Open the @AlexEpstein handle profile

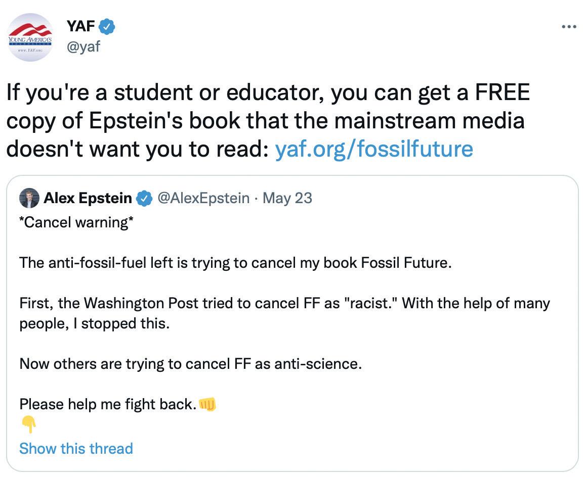coord(204,198)
